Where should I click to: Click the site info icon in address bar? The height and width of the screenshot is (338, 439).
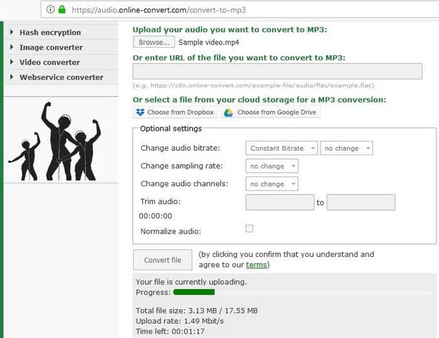[51, 9]
